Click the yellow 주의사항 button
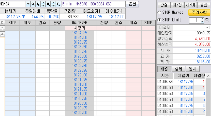The image size is (211, 116). [199, 13]
